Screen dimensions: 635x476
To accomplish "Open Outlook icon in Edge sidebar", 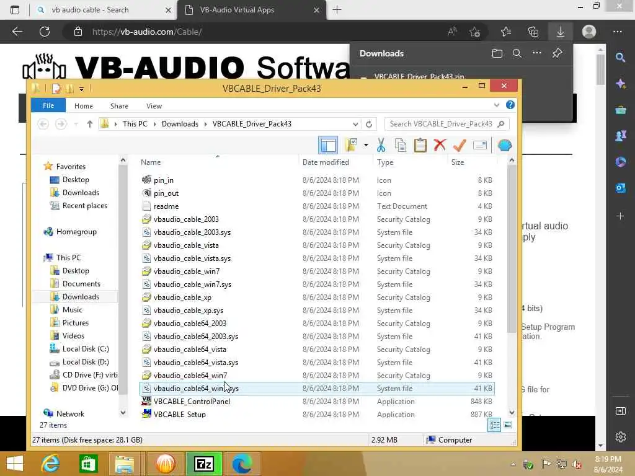I will click(x=620, y=188).
